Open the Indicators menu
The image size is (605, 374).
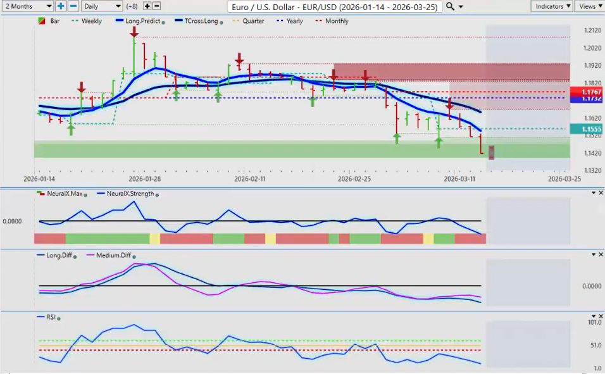pyautogui.click(x=552, y=6)
